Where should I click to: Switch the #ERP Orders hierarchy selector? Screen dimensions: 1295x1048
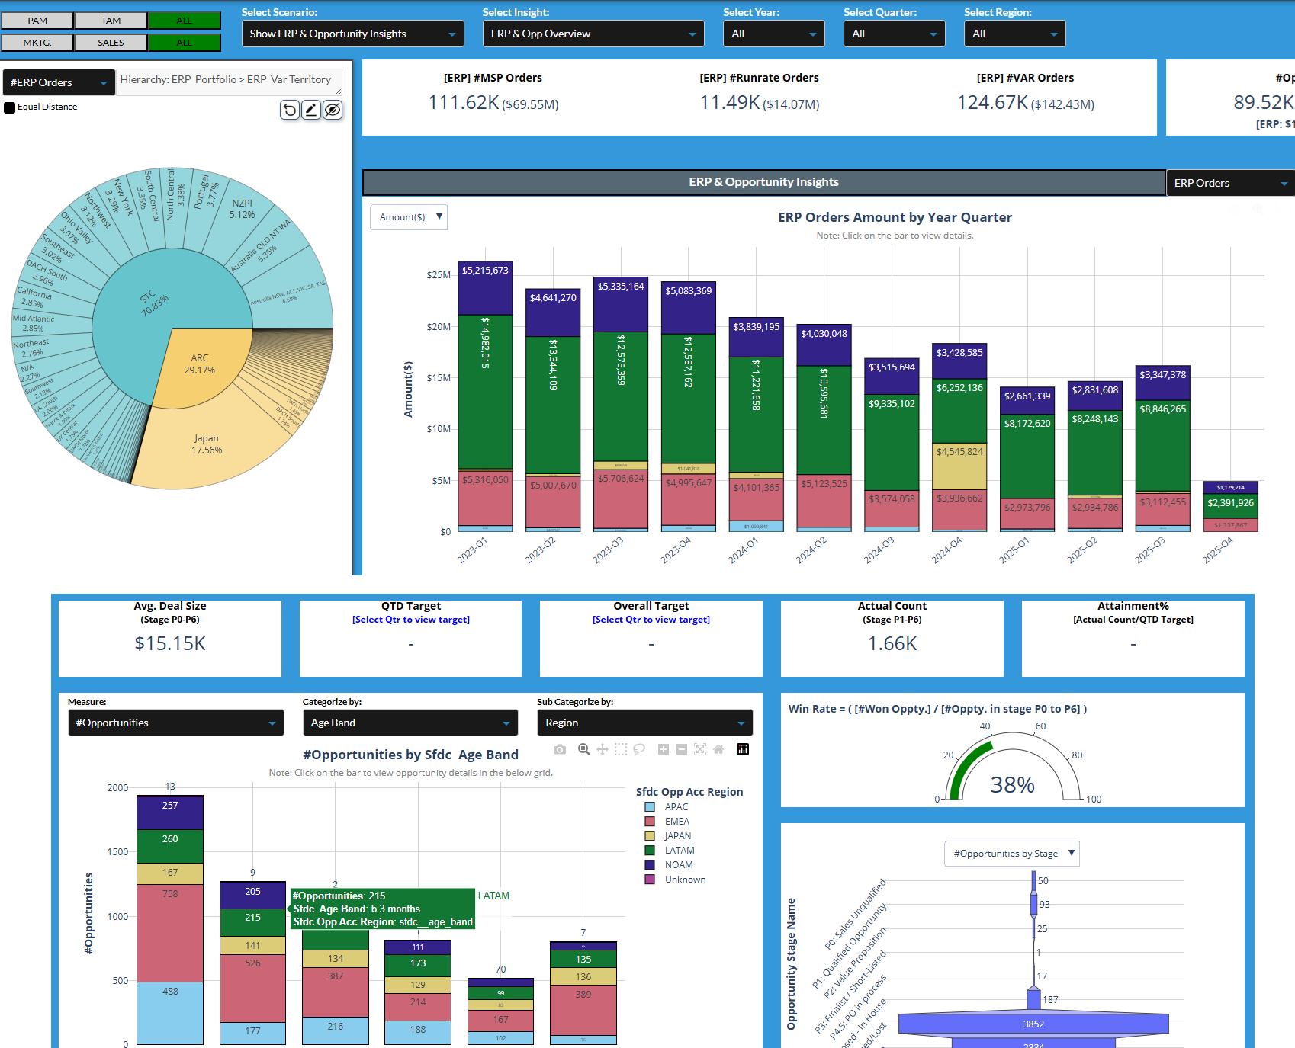coord(59,82)
